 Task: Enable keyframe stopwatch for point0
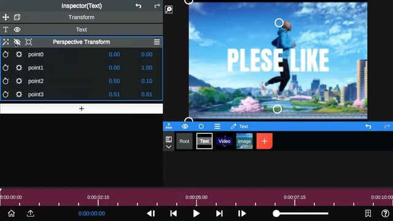pos(6,55)
